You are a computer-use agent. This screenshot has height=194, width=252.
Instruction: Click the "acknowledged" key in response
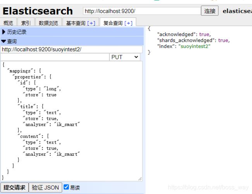click(176, 34)
